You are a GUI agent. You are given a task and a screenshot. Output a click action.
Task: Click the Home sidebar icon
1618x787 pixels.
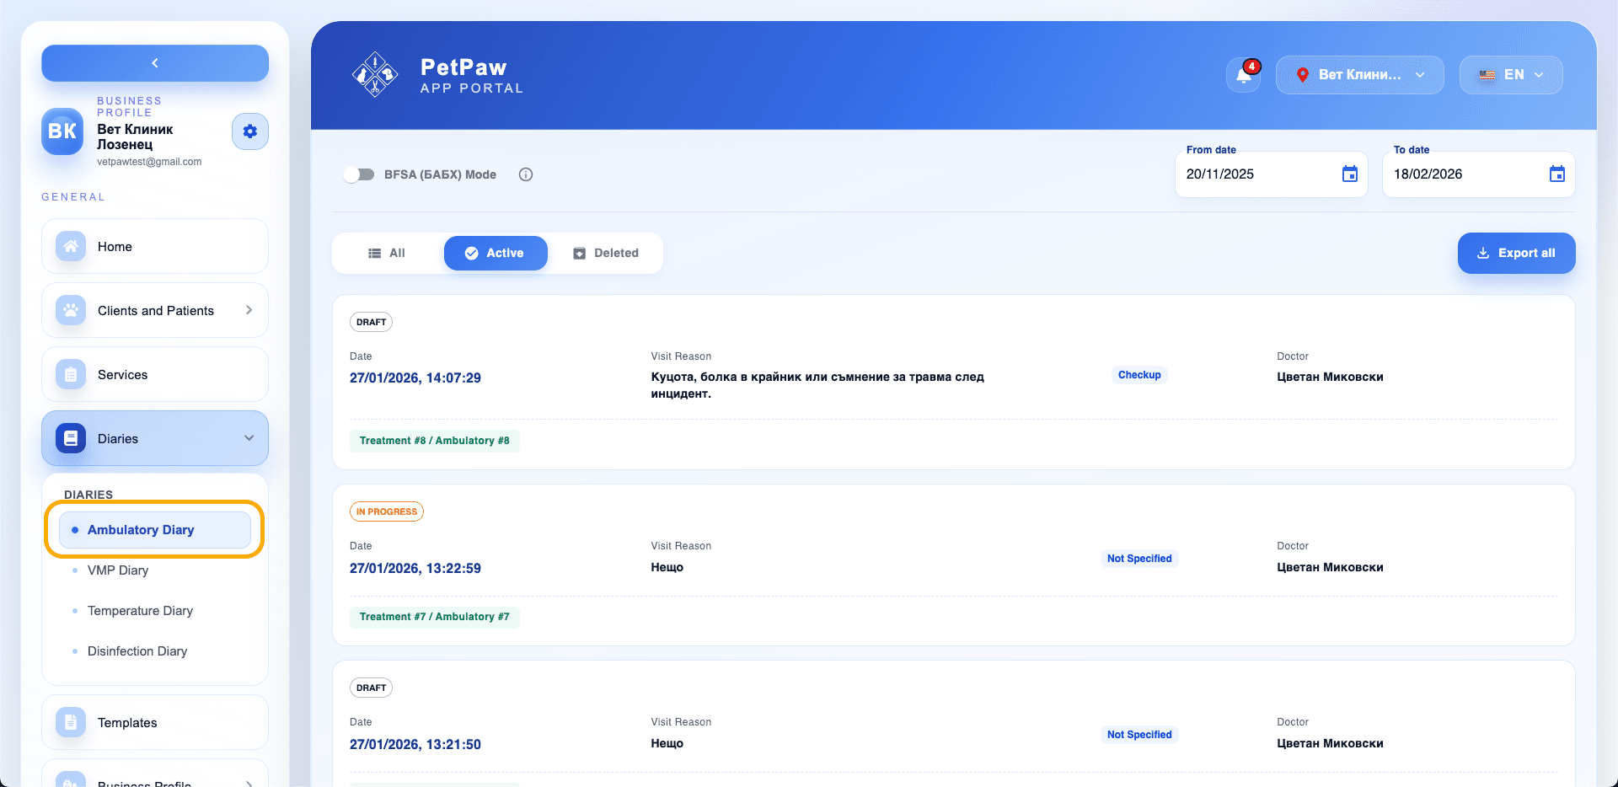71,246
